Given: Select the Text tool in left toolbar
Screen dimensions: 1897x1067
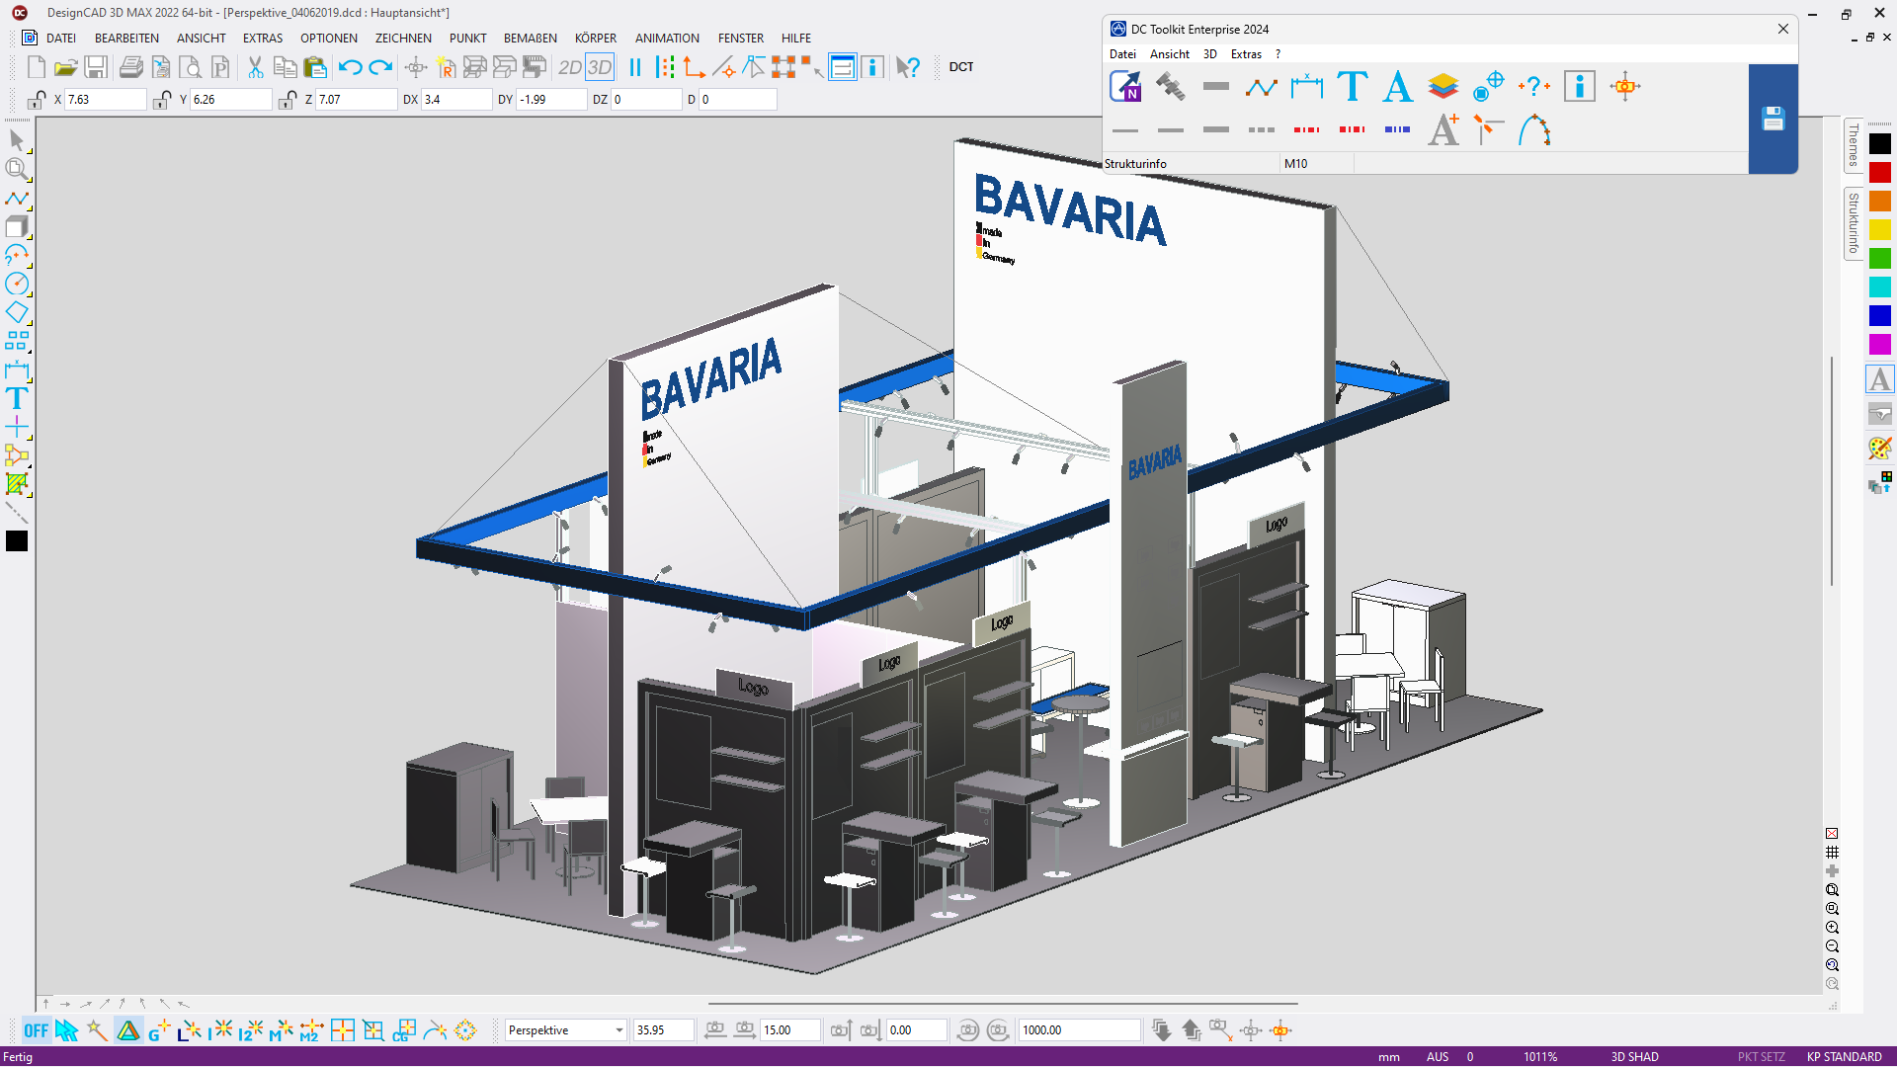Looking at the screenshot, I should click(17, 398).
